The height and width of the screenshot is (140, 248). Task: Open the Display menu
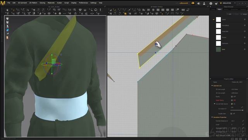coord(74,3)
